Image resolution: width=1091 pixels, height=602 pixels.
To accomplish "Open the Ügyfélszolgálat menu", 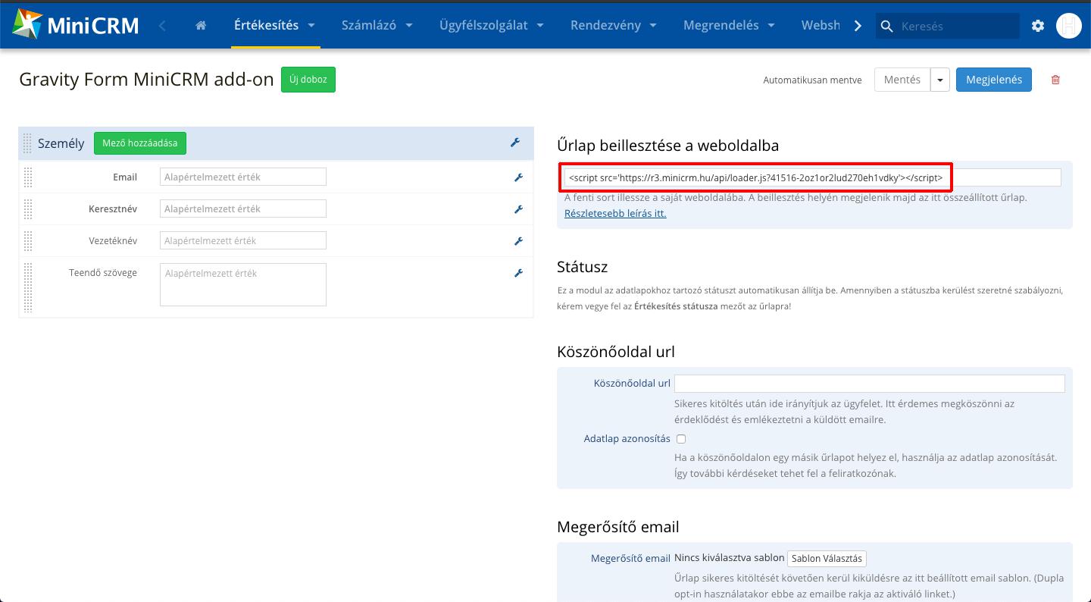I will pos(492,25).
